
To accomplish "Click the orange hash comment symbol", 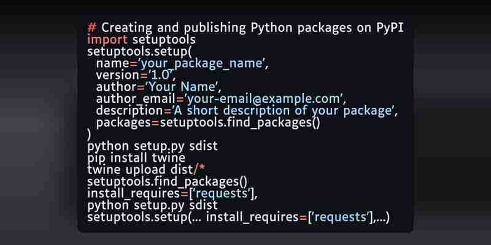I will click(91, 28).
